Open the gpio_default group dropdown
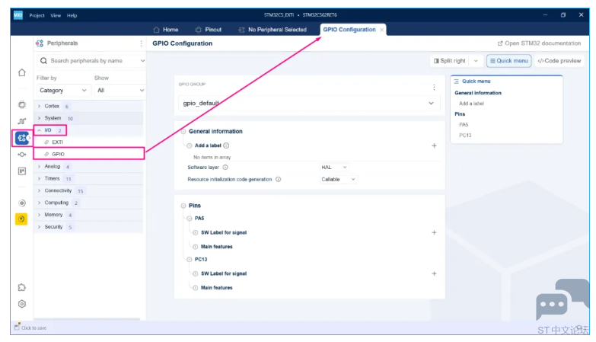This screenshot has height=342, width=596. (309, 103)
